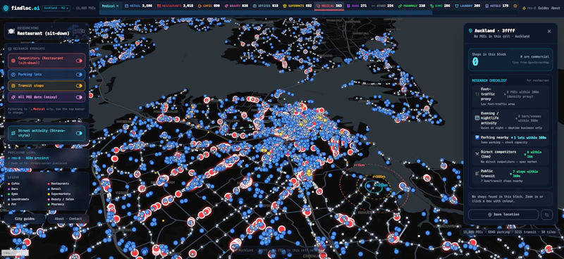The height and width of the screenshot is (259, 564).
Task: Open the Auckland - NZ city dropdown
Action: coord(56,8)
